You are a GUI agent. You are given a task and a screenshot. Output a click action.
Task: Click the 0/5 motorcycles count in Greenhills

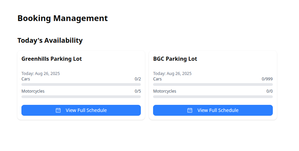[137, 91]
